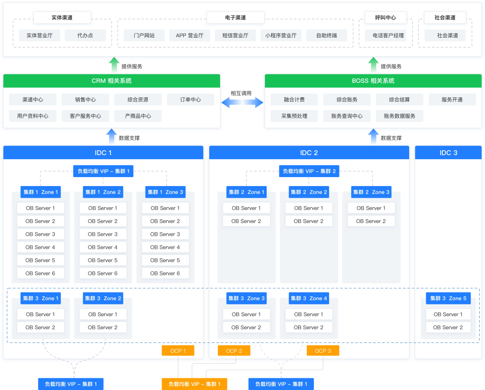
Task: Select the 集群 1 Zone 1 label
Action: [x=40, y=192]
